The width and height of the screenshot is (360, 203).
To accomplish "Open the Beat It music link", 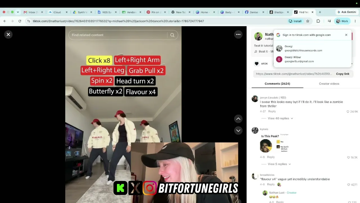I will pyautogui.click(x=264, y=52).
